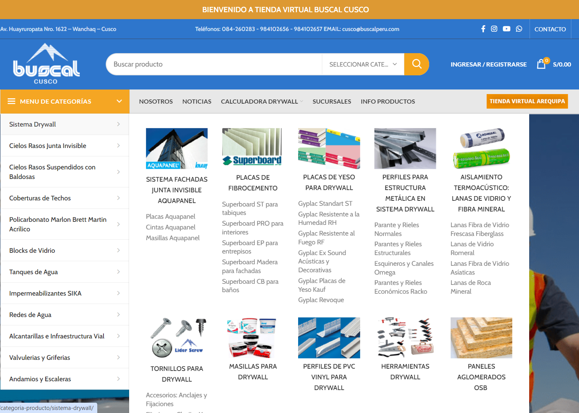The width and height of the screenshot is (579, 413).
Task: Open the Instagram social icon
Action: 494,29
